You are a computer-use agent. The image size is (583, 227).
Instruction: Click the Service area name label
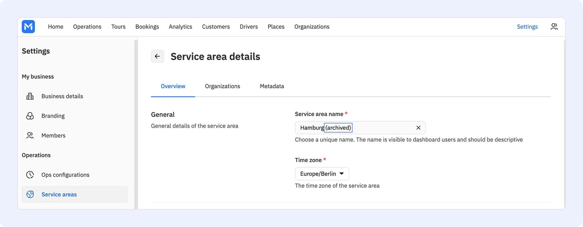[x=321, y=114]
